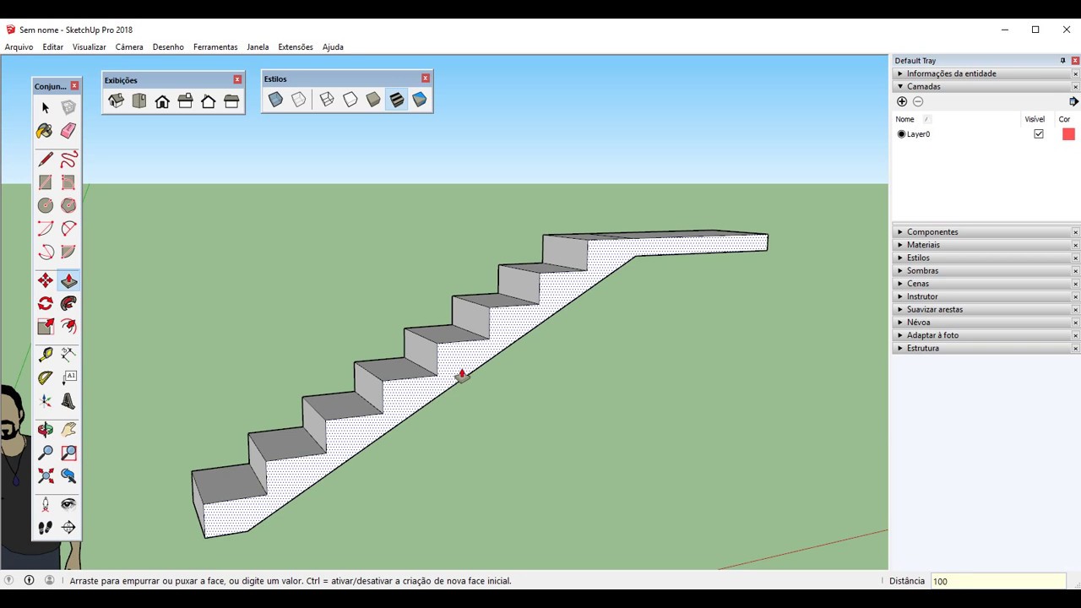Pick the Zoom Window tool
The image size is (1081, 608).
click(68, 453)
